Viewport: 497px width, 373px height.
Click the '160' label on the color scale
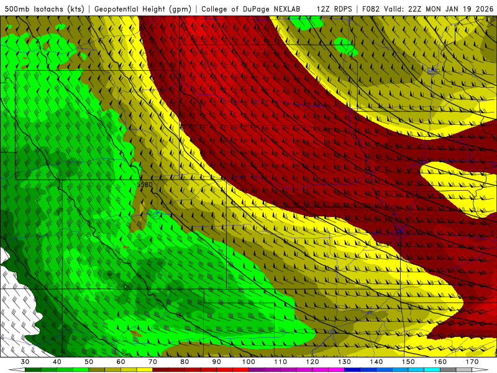click(x=440, y=362)
